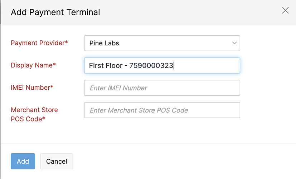Open the Payment Provider dropdown
The width and height of the screenshot is (296, 179).
pos(162,43)
